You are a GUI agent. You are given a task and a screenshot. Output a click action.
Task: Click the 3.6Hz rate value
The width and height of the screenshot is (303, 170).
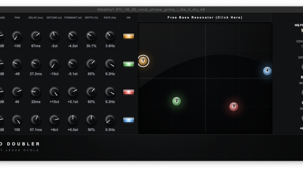coord(110,46)
